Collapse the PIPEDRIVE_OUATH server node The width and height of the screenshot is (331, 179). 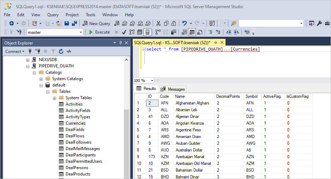(x=28, y=66)
